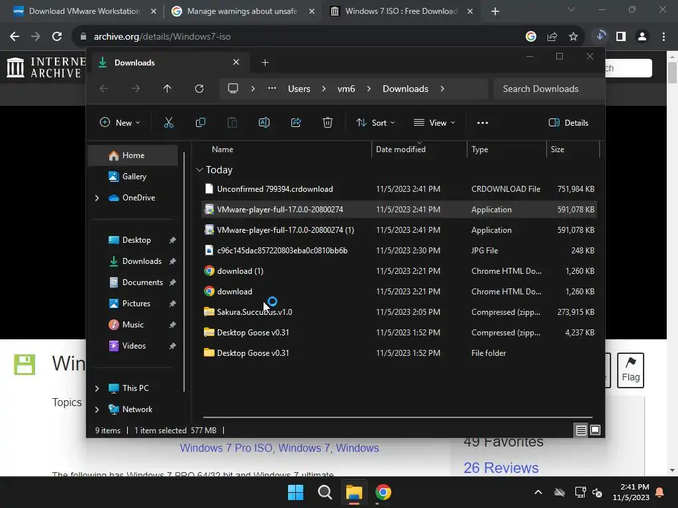This screenshot has height=508, width=678.
Task: Open the Windows Start menu
Action: pos(296,492)
